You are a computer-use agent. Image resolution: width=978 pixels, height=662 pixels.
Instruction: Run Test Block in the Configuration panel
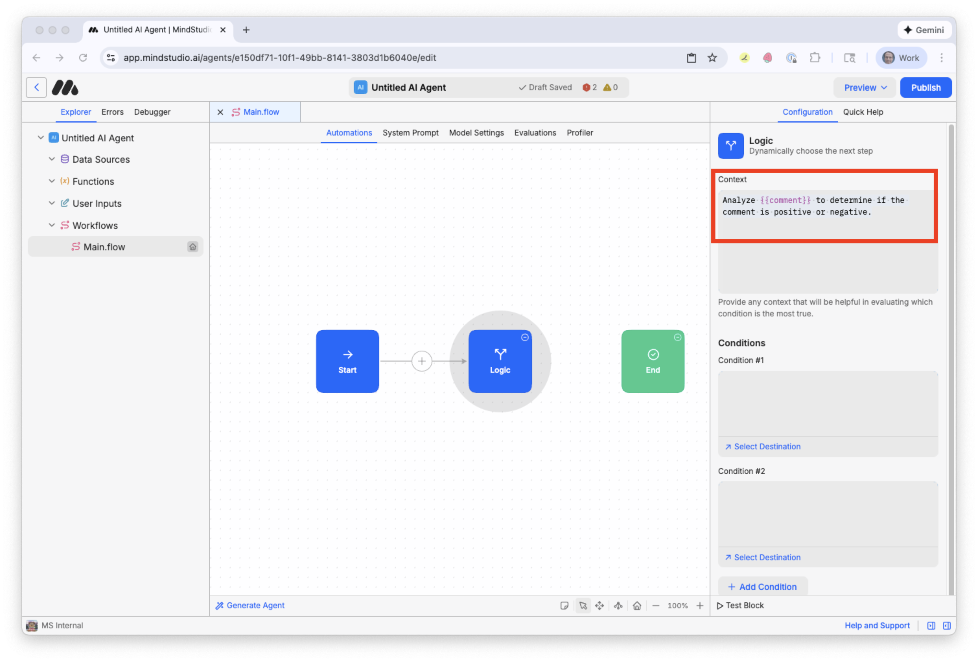pos(741,605)
